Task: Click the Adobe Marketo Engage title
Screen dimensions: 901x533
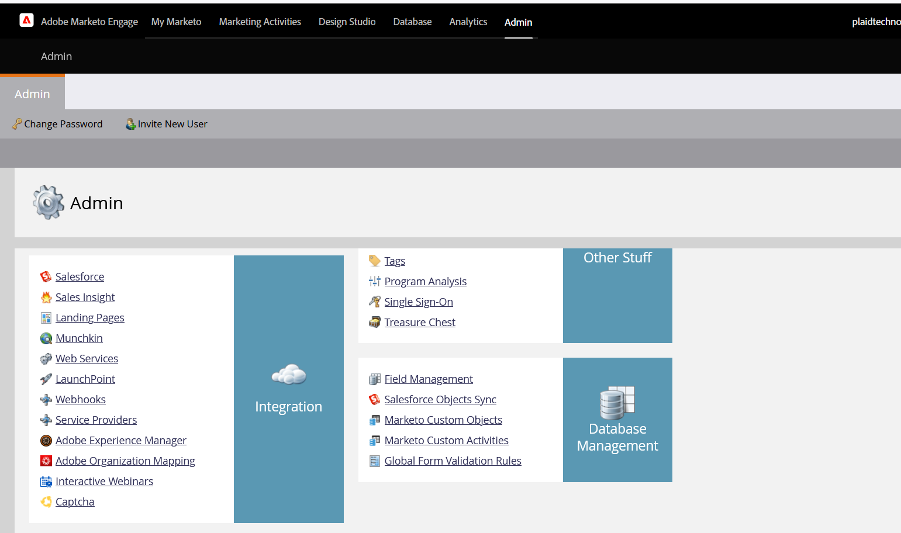Action: click(89, 22)
